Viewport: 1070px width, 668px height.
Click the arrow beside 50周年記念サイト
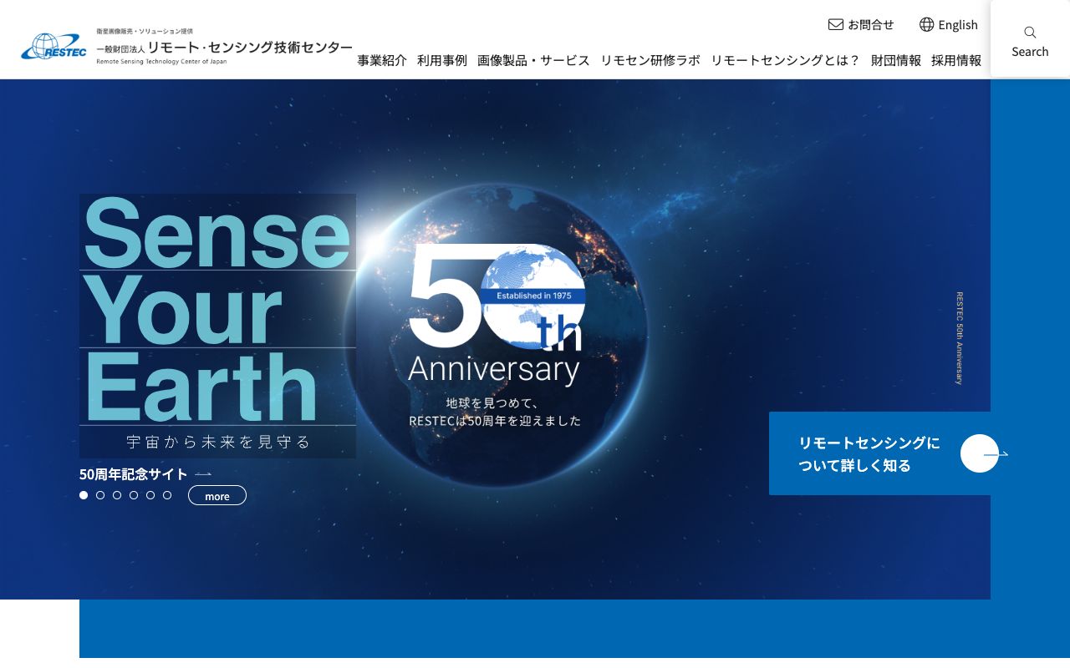tap(203, 473)
